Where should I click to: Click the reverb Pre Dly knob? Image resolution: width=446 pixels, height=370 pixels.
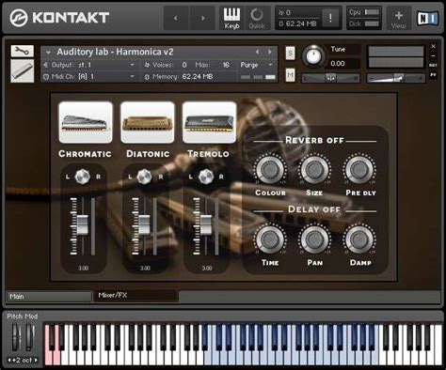359,169
